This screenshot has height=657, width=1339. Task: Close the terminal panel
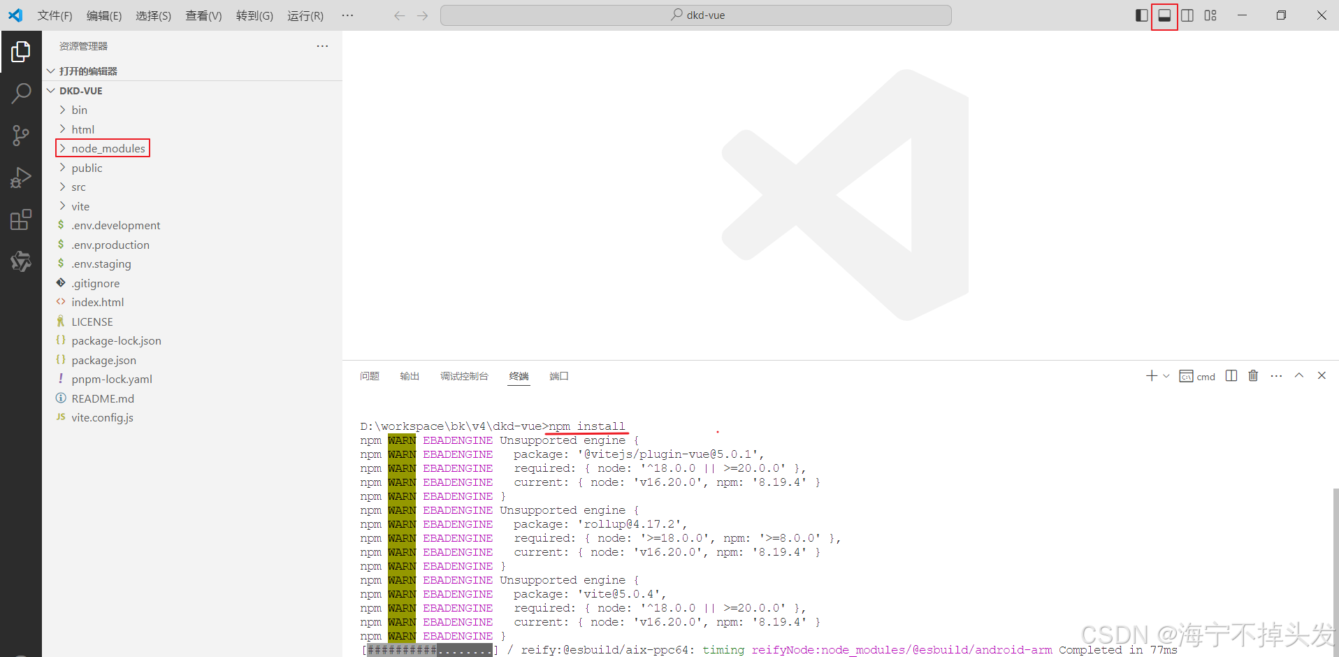tap(1322, 375)
